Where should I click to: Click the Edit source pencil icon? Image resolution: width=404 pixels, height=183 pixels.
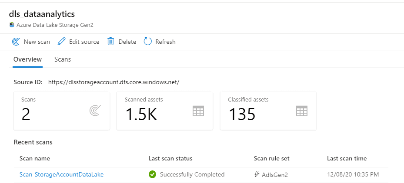[x=61, y=42]
